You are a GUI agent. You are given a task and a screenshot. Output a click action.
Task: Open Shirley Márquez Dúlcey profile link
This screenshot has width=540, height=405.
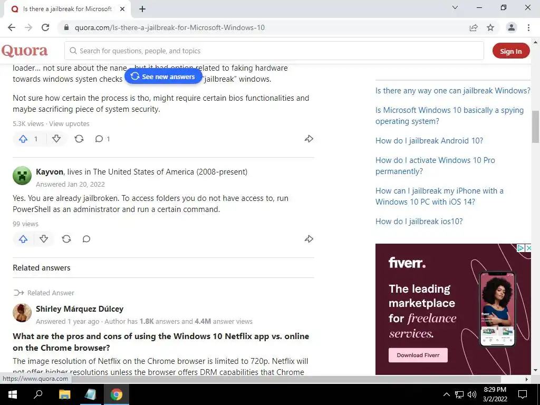coord(80,309)
